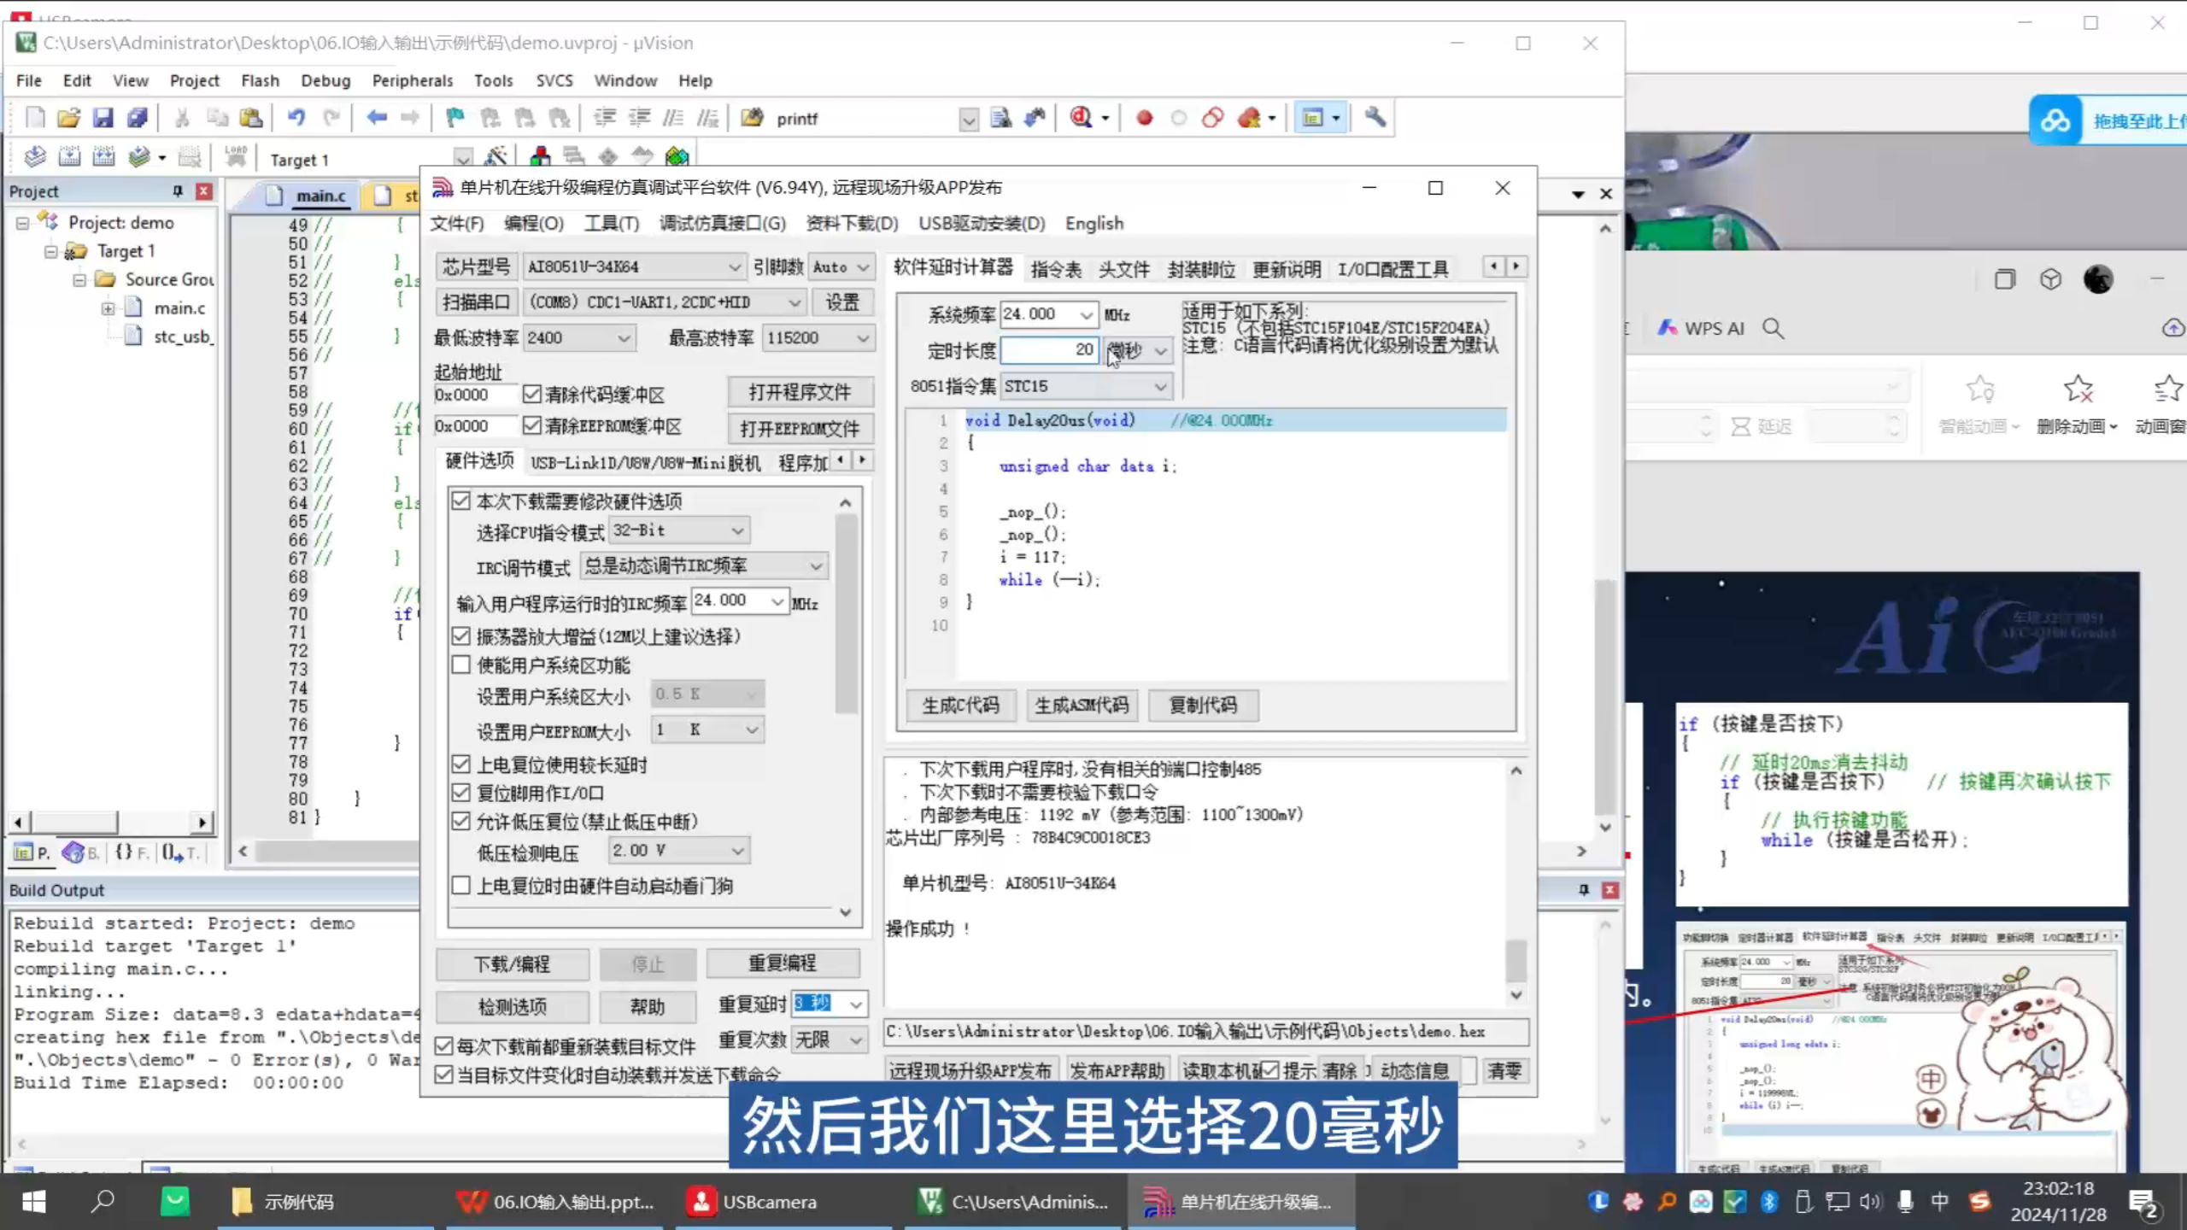This screenshot has width=2187, height=1230.
Task: Uncheck 清除代码缓冲区 checkbox
Action: [532, 394]
